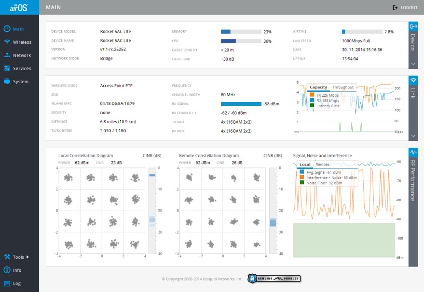
Task: Click the blue Avg. Signal legend swatch
Action: [302, 172]
